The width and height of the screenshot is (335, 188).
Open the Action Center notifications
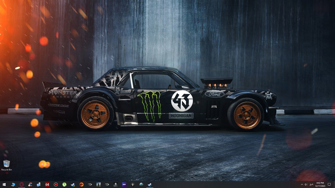pyautogui.click(x=329, y=185)
